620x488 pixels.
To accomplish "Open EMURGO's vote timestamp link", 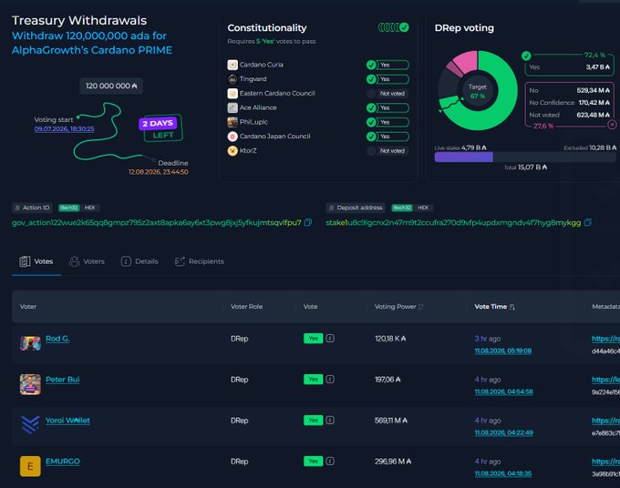I will click(x=503, y=473).
